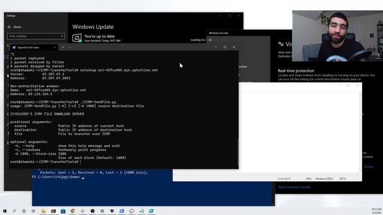Open Task View from the taskbar
Screen dimensions: 383x215
[34, 211]
